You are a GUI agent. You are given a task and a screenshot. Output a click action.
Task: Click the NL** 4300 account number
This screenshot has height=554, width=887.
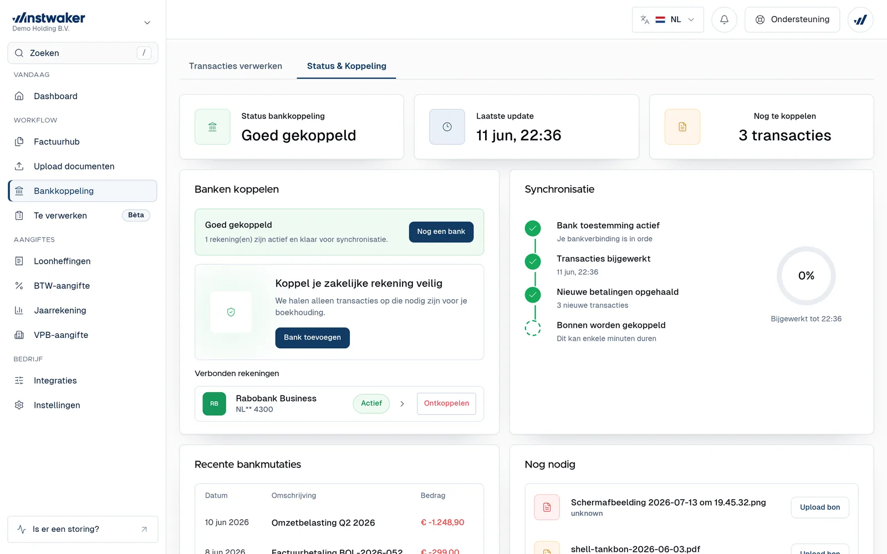(254, 409)
